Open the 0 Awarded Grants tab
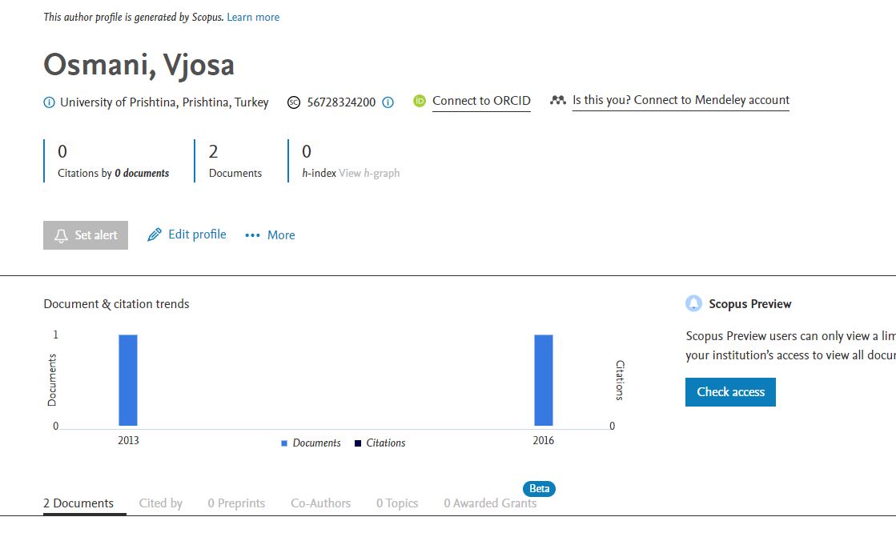Viewport: 896px width, 545px height. tap(490, 503)
